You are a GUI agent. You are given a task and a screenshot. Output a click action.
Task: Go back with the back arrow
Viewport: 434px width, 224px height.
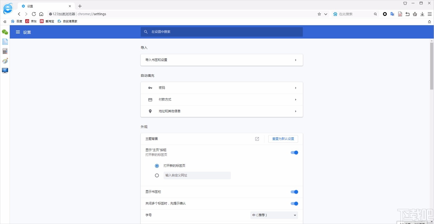click(19, 14)
